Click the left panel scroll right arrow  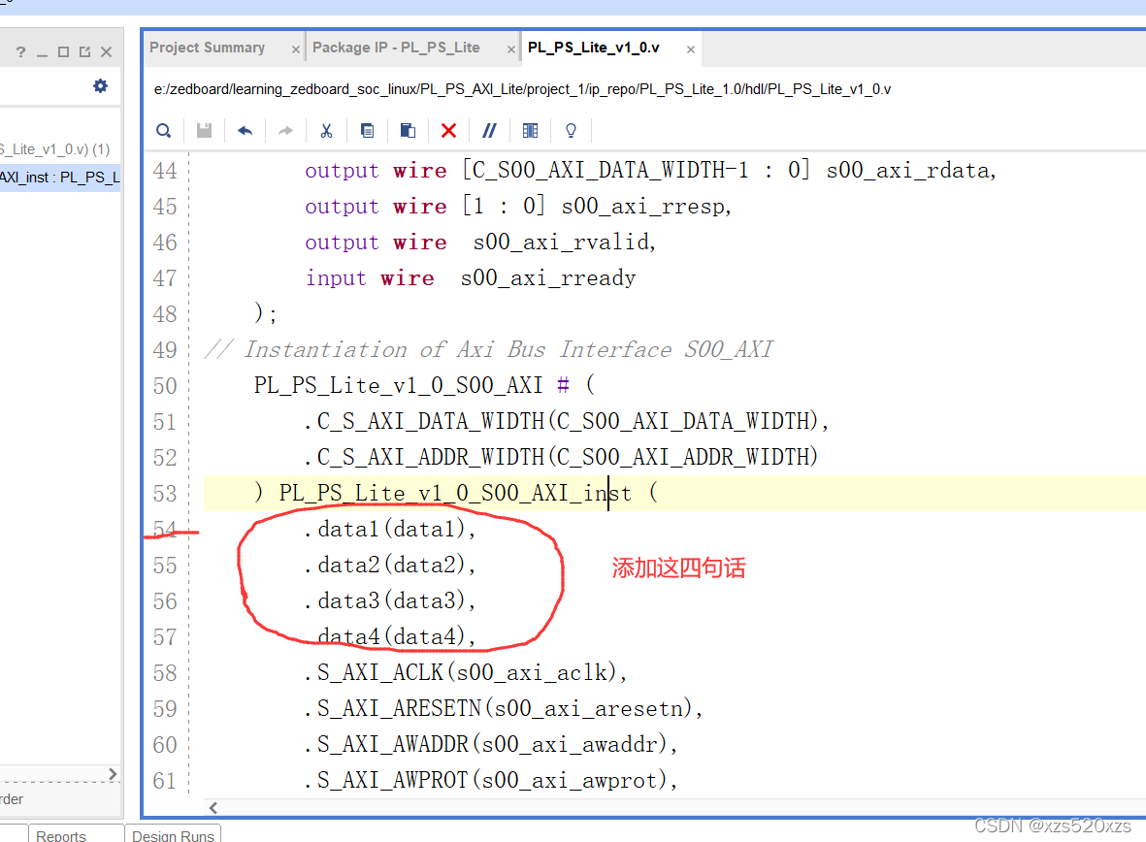click(113, 774)
